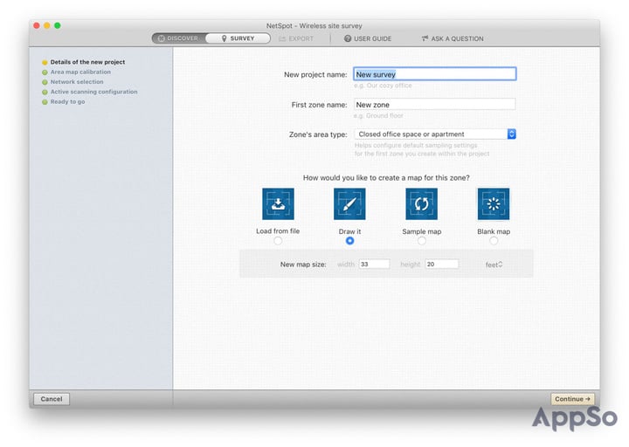
Task: Click the 'Blank map' label
Action: 494,231
